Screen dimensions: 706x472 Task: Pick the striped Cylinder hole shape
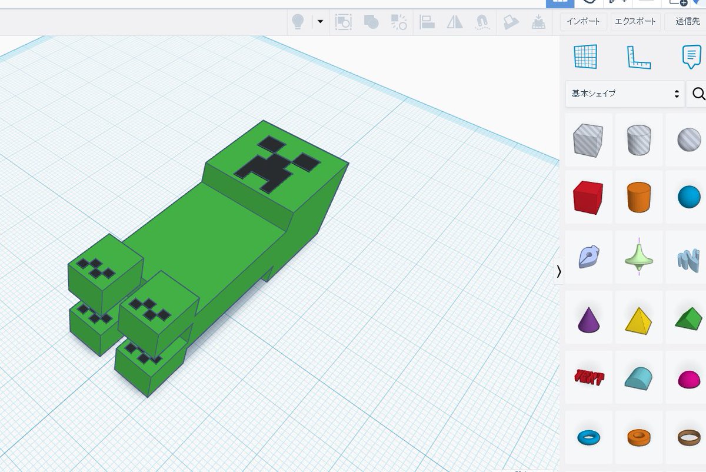[x=639, y=140]
